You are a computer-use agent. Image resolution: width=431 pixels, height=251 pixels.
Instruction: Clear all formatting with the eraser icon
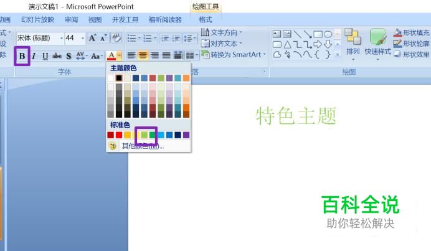click(116, 38)
